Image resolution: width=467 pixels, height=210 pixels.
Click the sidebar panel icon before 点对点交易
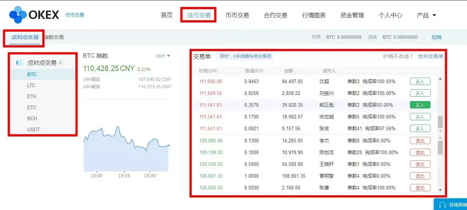[20, 63]
